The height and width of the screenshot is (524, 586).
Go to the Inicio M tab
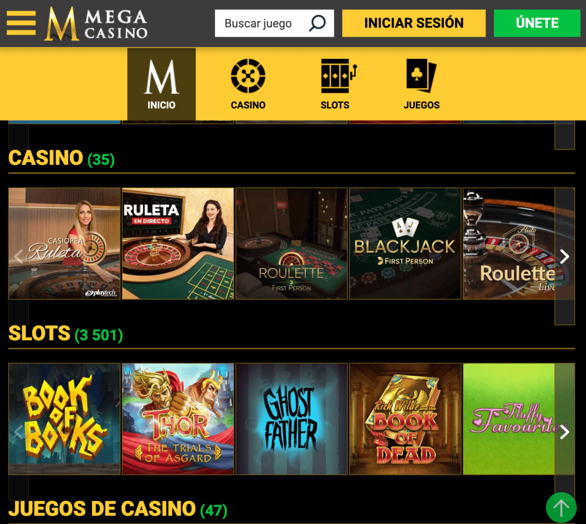(161, 85)
